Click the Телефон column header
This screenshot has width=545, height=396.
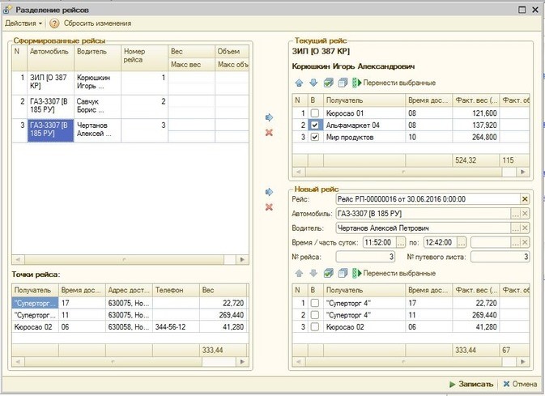click(x=176, y=290)
